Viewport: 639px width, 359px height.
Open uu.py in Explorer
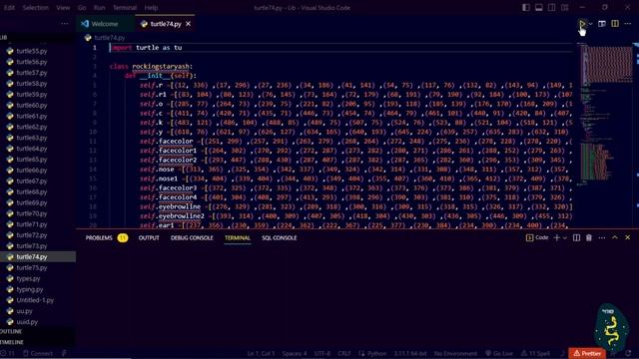click(24, 311)
